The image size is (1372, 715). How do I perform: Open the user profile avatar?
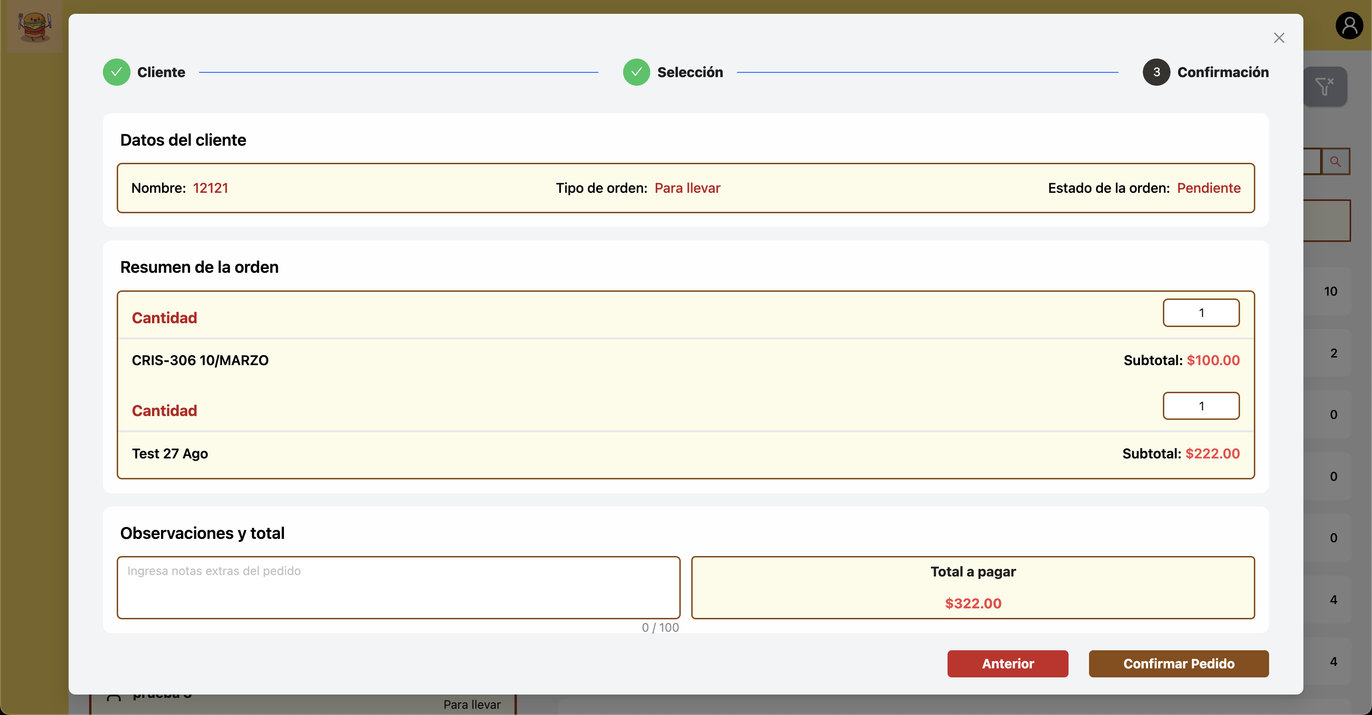point(1349,26)
